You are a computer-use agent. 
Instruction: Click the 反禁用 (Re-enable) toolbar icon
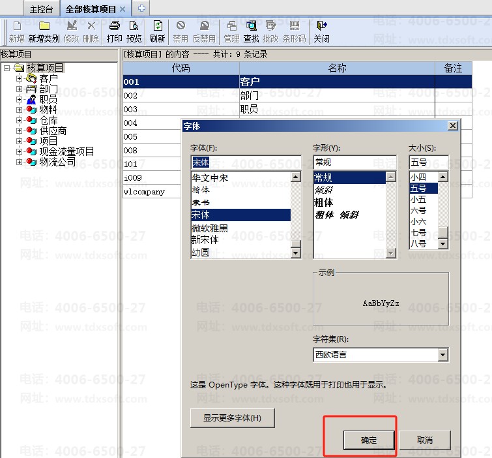[x=204, y=25]
